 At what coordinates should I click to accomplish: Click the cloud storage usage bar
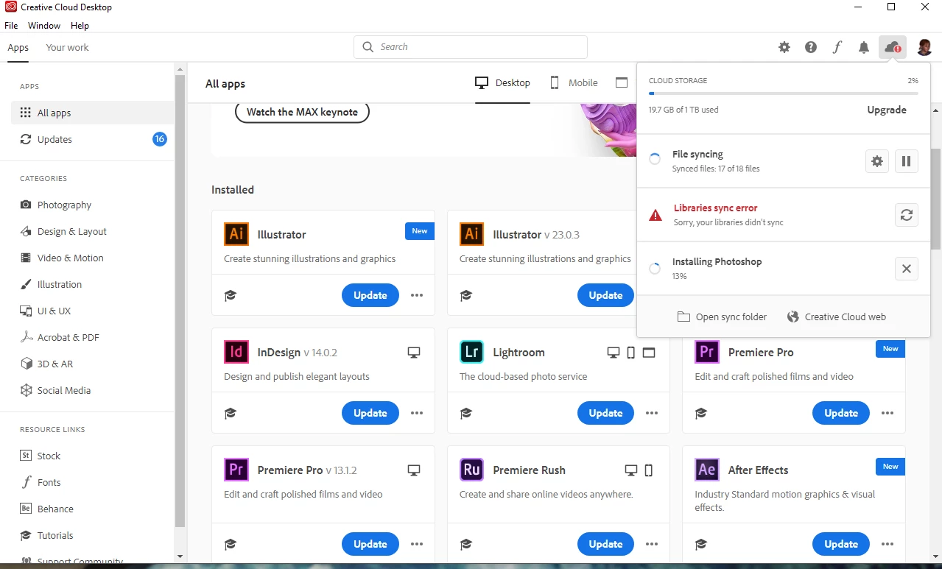[783, 93]
